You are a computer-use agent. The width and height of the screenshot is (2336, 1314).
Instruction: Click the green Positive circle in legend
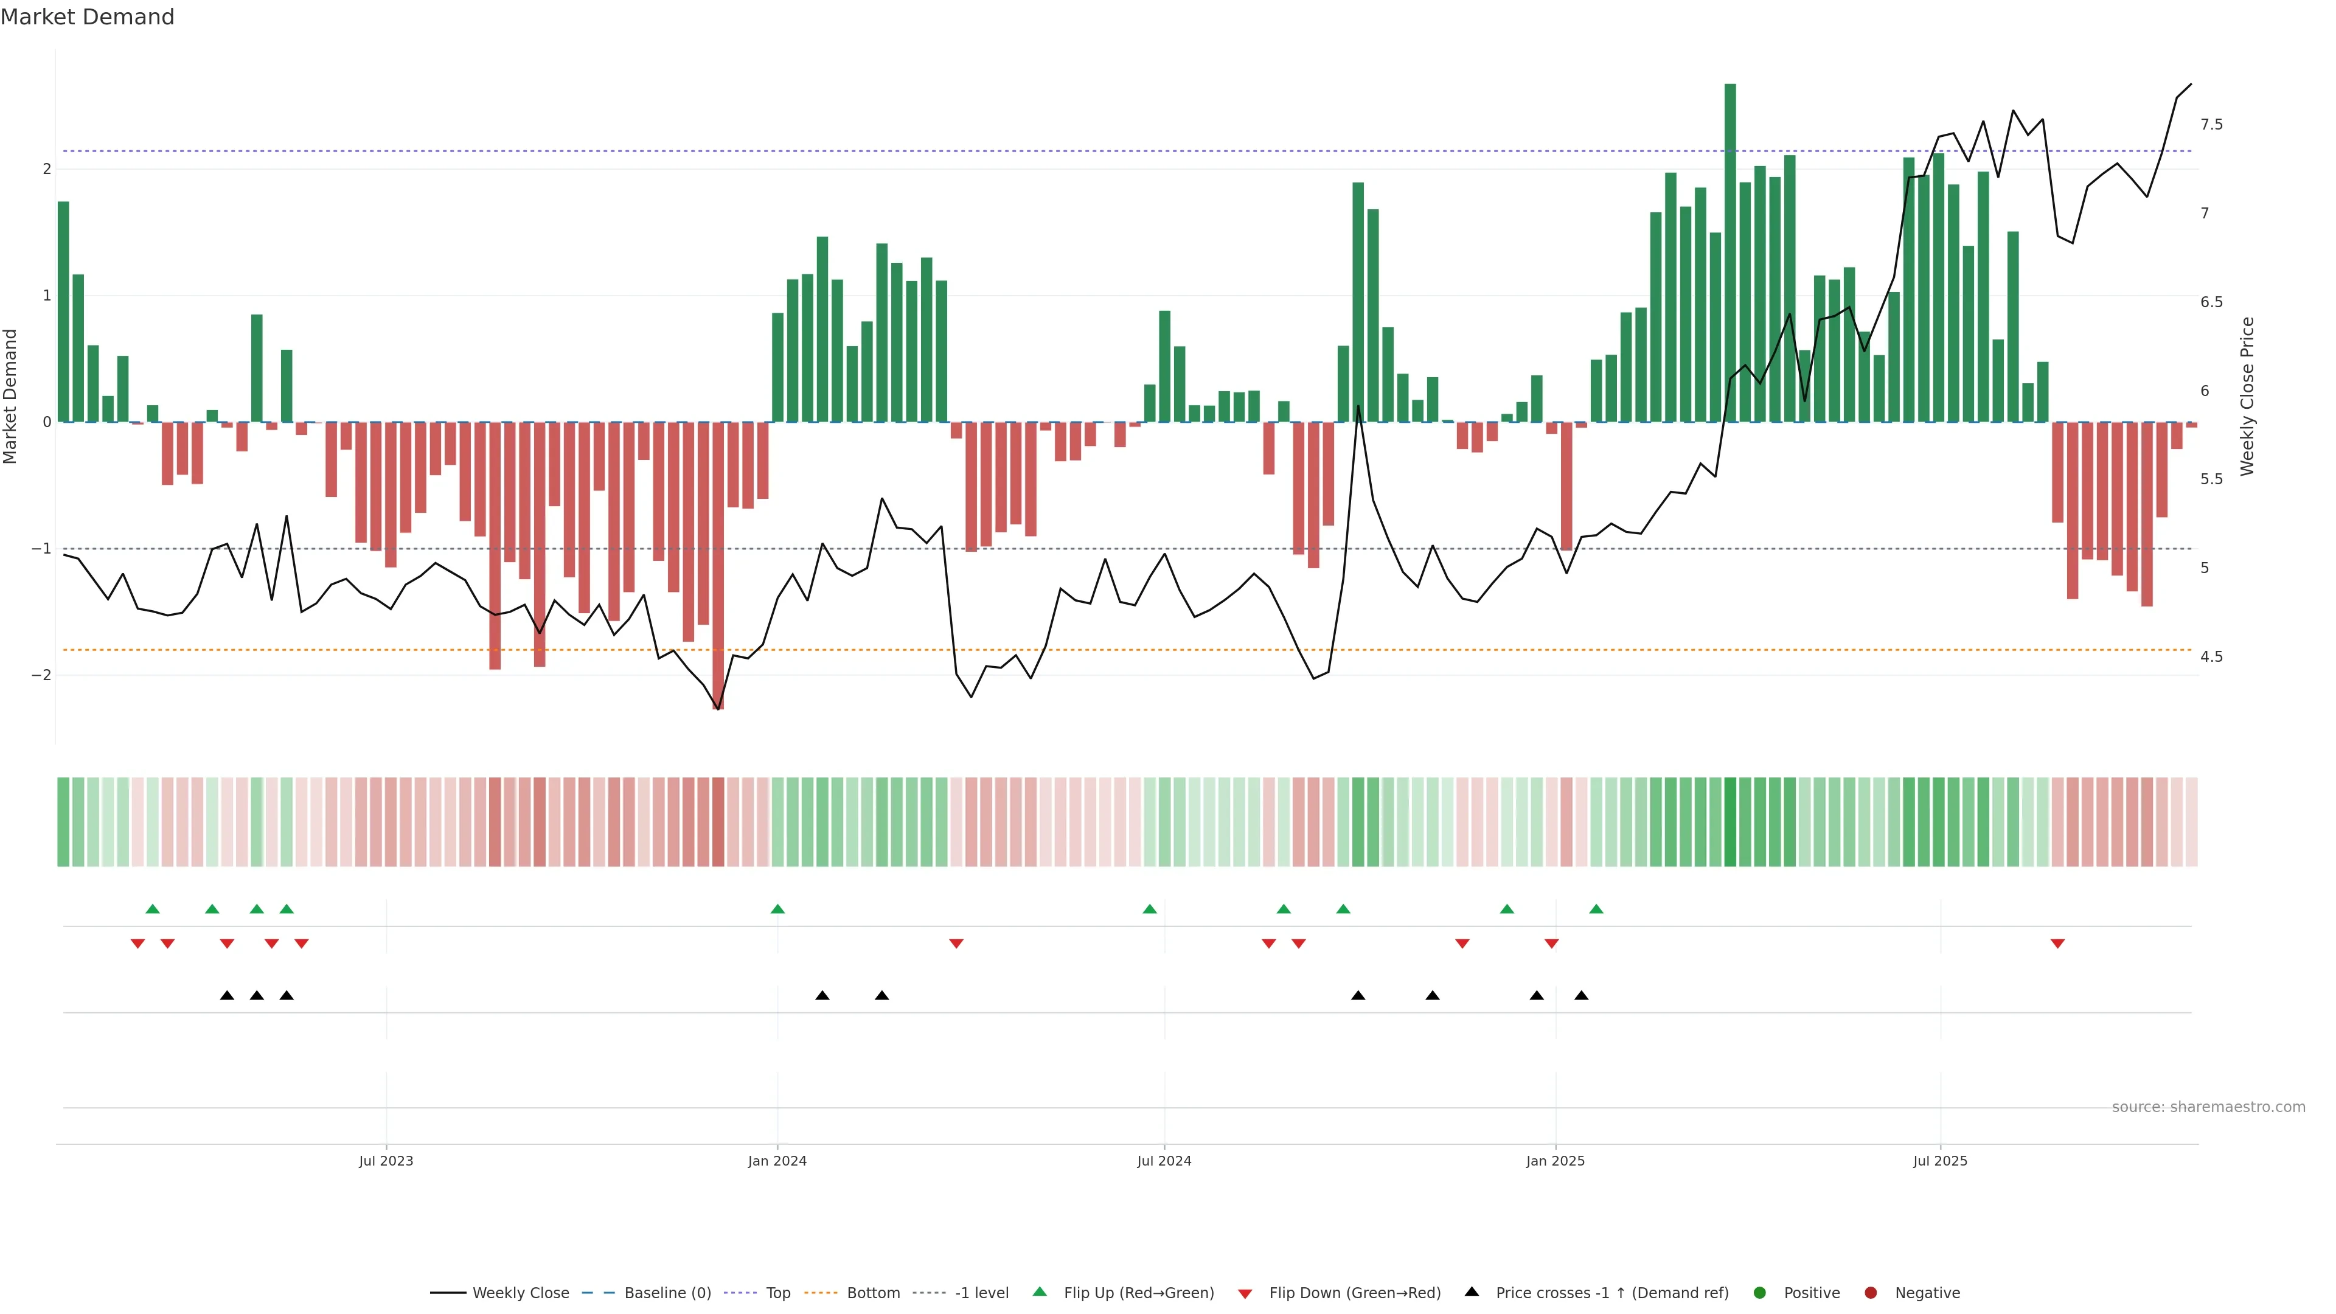(1759, 1292)
